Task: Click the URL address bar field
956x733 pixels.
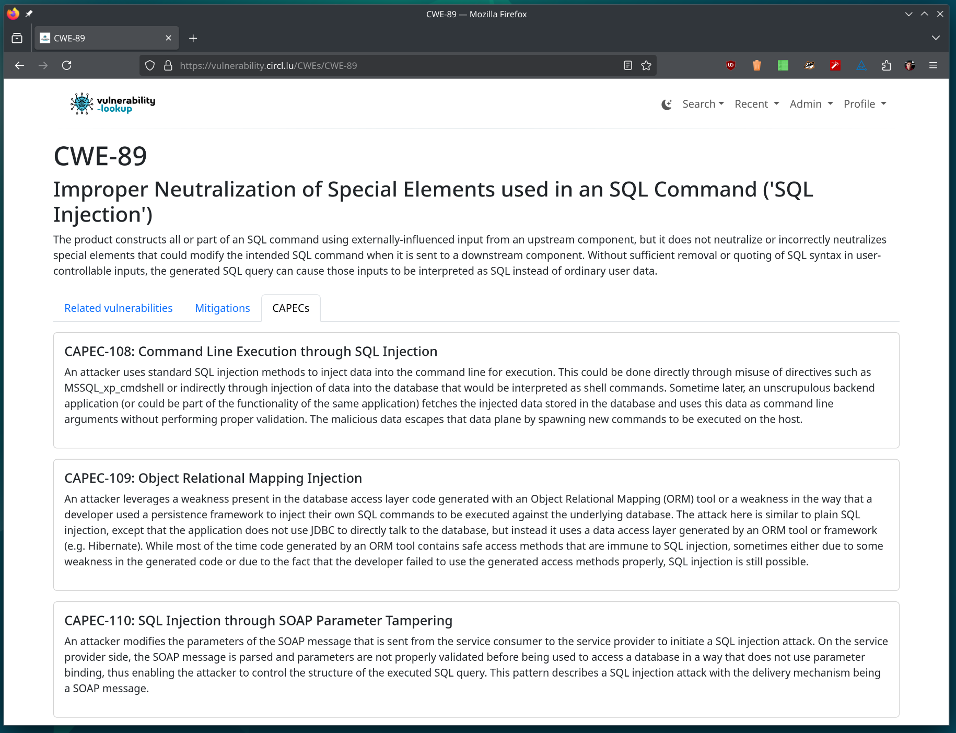Action: point(398,66)
